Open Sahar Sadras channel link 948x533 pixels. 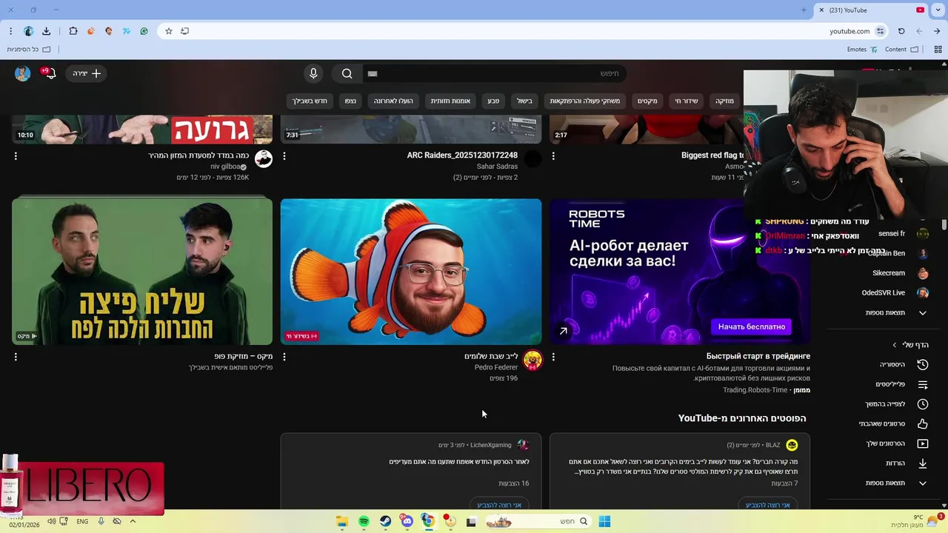tap(497, 167)
